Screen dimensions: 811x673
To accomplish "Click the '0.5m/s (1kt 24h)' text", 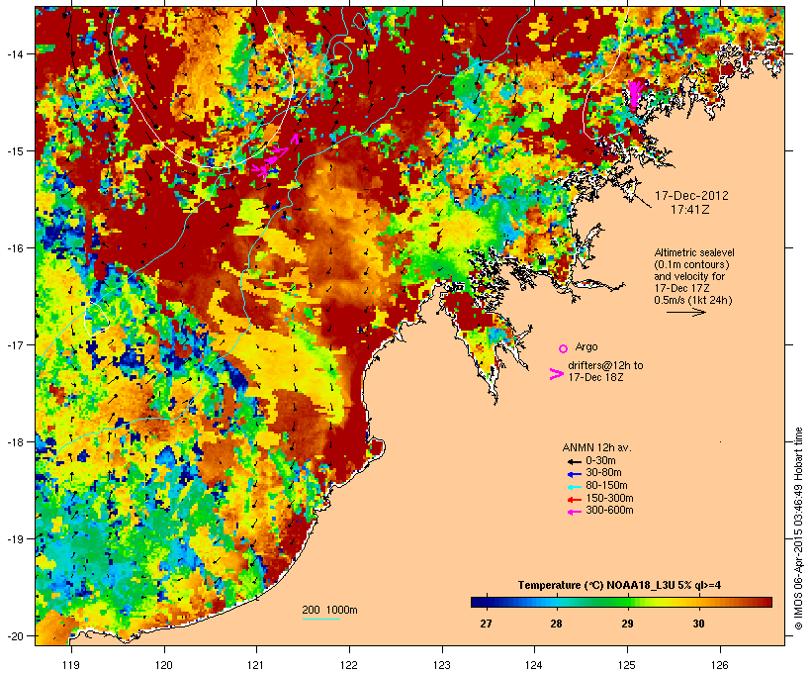I will point(693,300).
